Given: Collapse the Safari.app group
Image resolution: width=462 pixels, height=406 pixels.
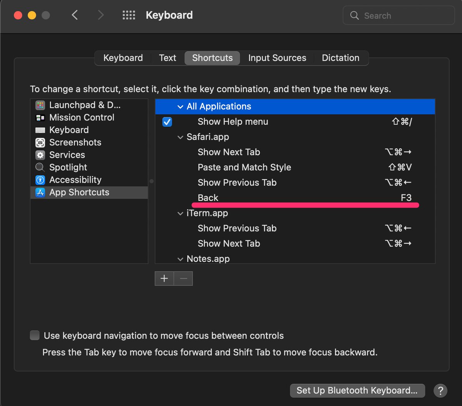Looking at the screenshot, I should click(x=180, y=137).
